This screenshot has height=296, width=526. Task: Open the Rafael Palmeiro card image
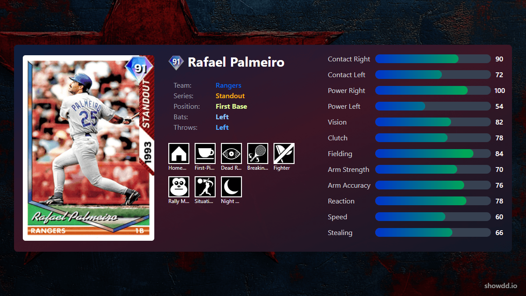coord(89,148)
